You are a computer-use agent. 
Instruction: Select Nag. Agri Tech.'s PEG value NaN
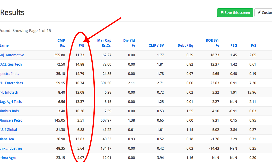233,102
